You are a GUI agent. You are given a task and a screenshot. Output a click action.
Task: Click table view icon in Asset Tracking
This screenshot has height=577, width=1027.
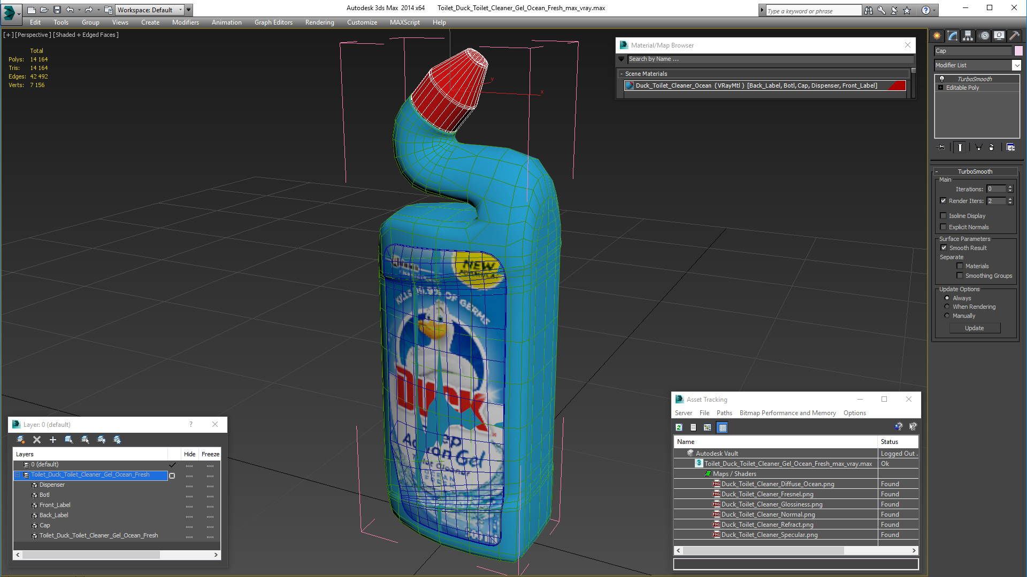pyautogui.click(x=723, y=427)
